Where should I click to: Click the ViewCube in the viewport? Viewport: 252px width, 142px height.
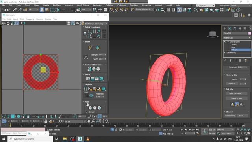[213, 34]
